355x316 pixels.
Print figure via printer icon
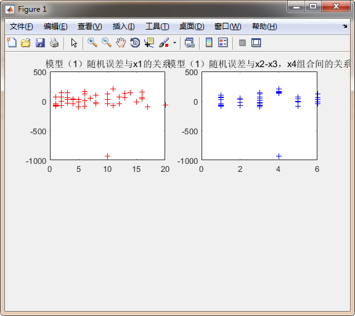(x=54, y=43)
